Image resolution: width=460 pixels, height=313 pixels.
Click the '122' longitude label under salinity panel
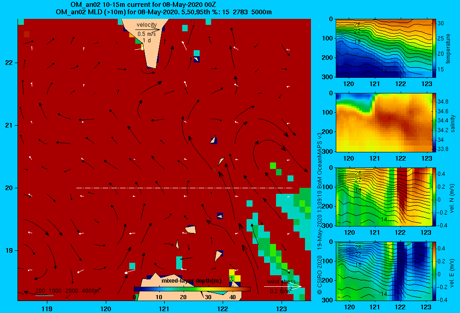(x=401, y=158)
